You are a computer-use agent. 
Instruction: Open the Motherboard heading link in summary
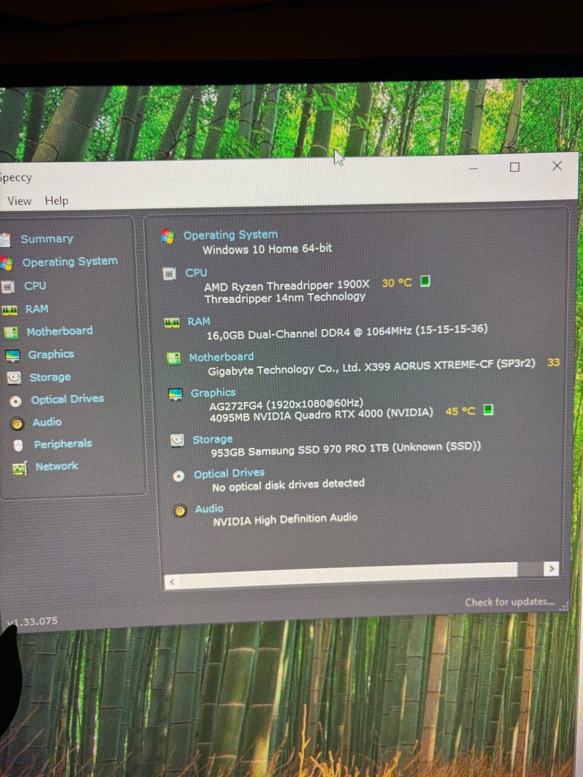[222, 357]
